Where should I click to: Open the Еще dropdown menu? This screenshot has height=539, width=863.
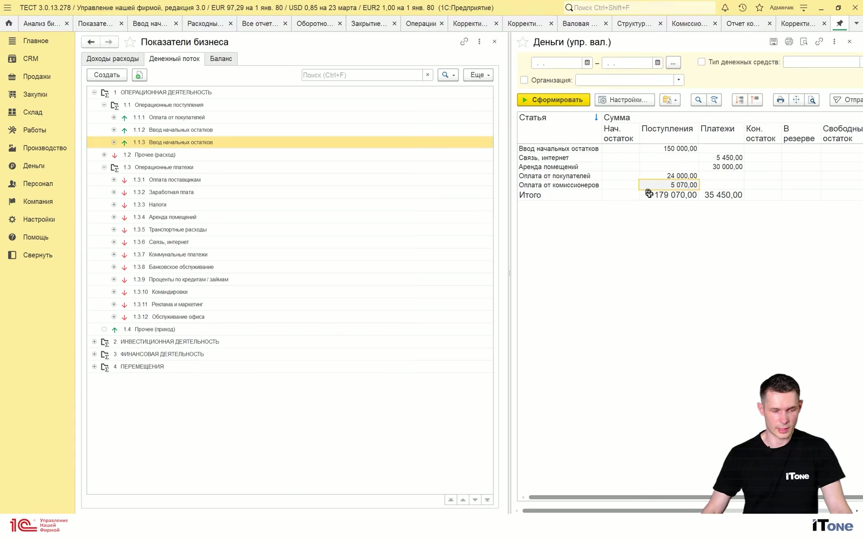pyautogui.click(x=478, y=75)
